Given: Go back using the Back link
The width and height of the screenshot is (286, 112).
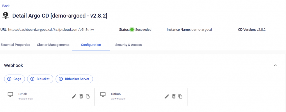Looking at the screenshot, I should tap(6, 6).
